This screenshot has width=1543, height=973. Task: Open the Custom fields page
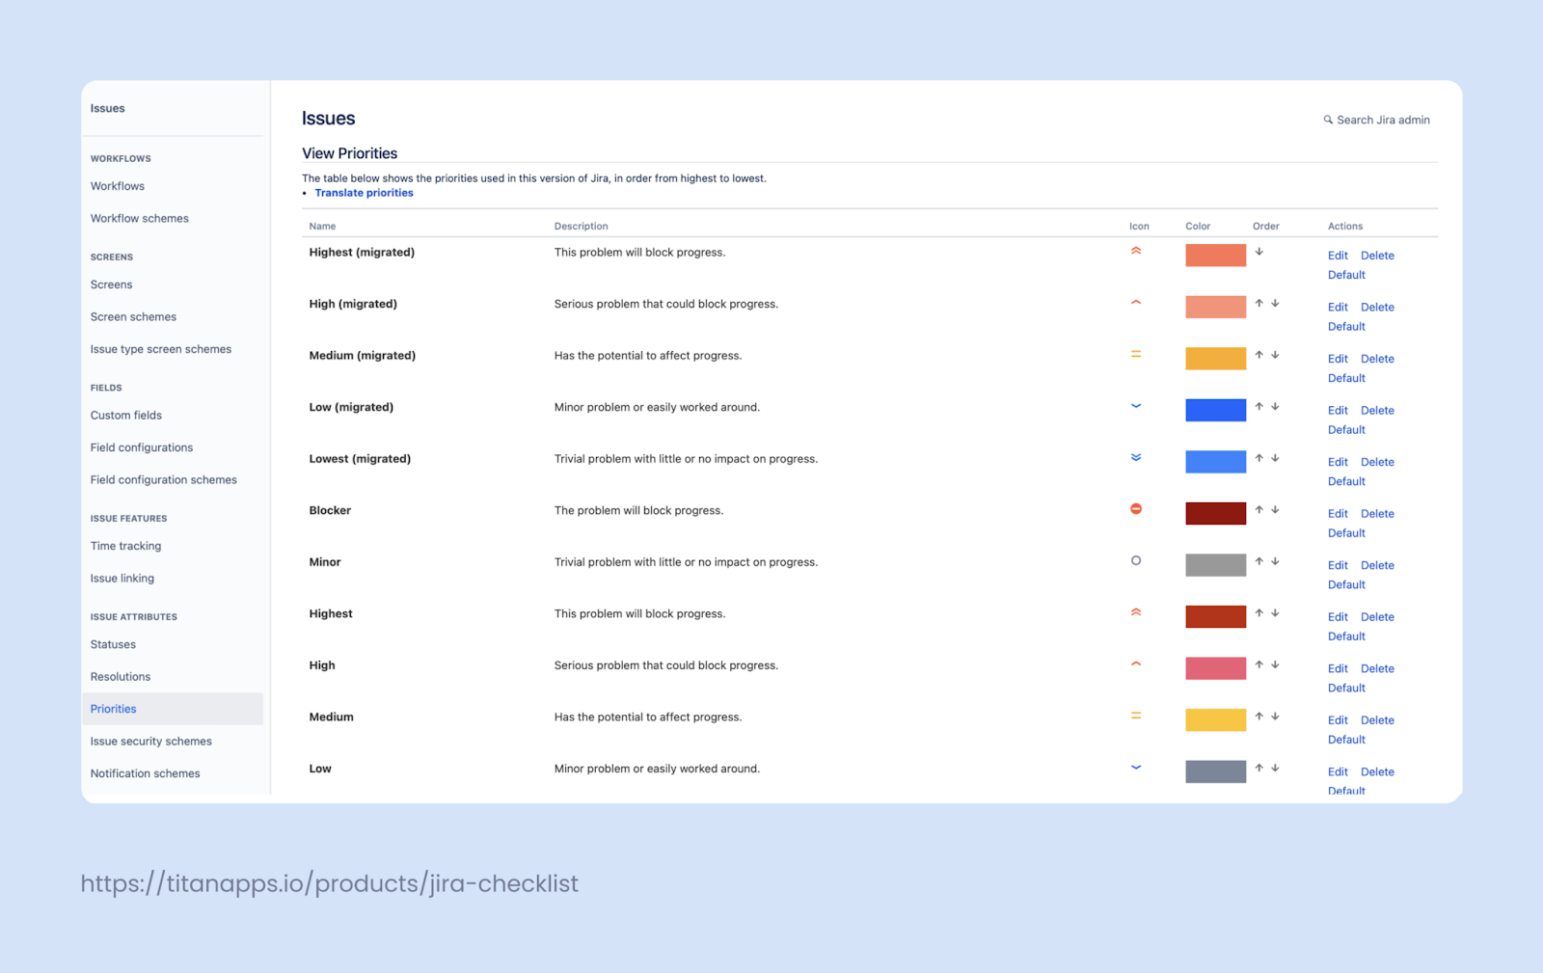[125, 415]
